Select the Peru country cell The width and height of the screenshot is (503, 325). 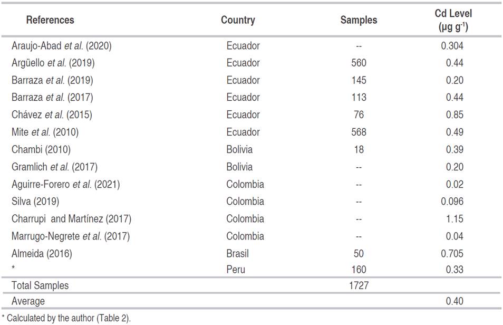click(x=236, y=270)
